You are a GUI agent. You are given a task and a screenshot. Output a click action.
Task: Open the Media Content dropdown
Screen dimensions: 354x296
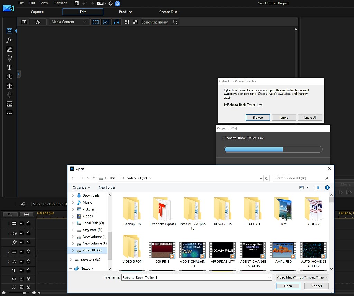[x=68, y=22]
